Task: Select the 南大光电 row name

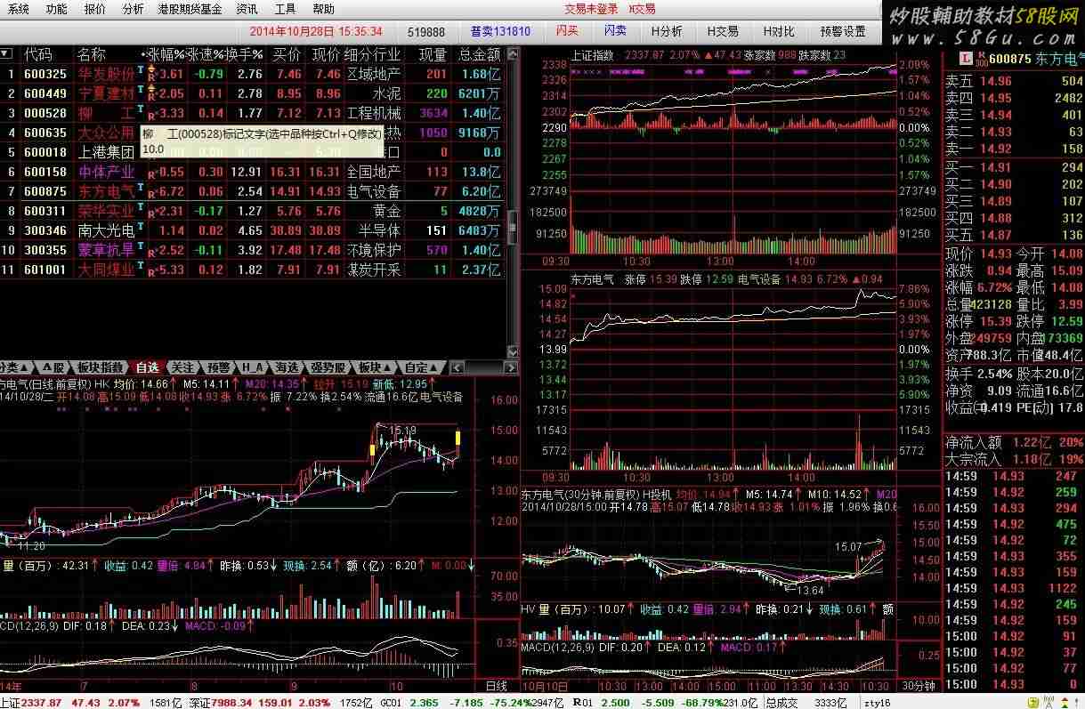Action: [106, 230]
